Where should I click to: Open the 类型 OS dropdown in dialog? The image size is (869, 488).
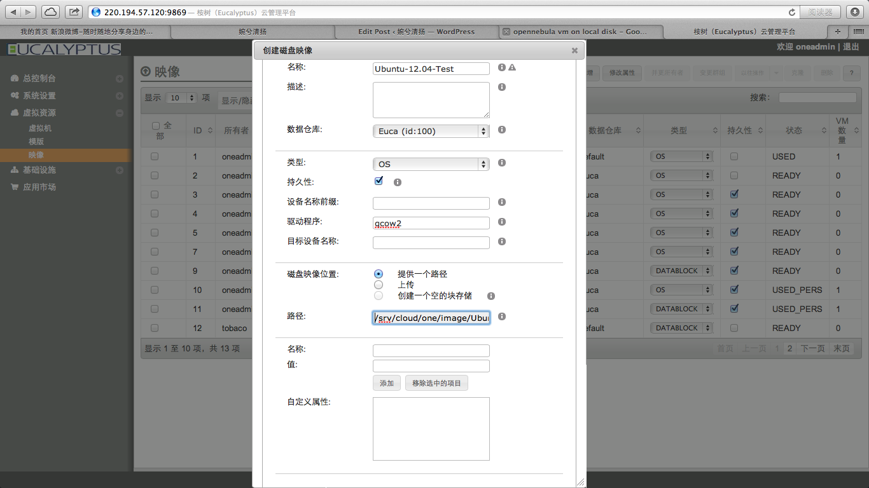tap(430, 164)
